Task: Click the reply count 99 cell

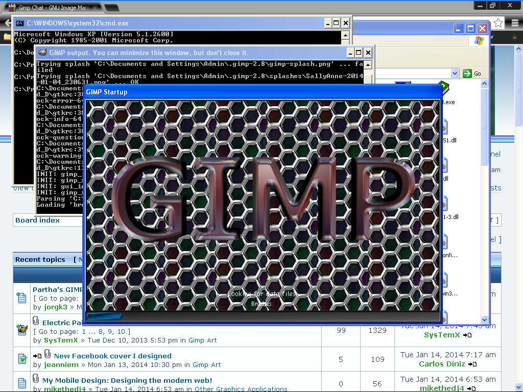Action: tap(341, 330)
